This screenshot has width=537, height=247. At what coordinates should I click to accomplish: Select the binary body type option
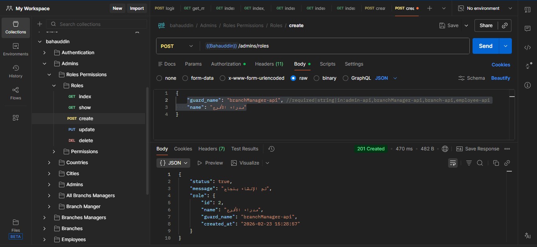pos(316,78)
